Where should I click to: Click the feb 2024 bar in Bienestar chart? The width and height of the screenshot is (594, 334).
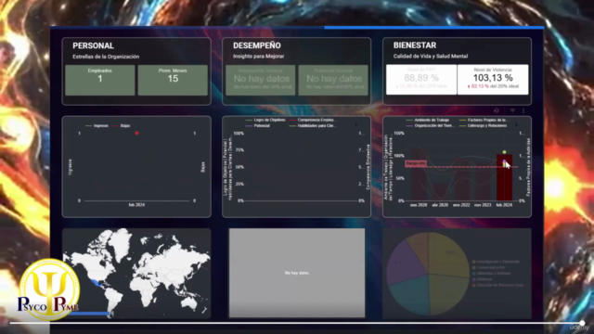(504, 177)
